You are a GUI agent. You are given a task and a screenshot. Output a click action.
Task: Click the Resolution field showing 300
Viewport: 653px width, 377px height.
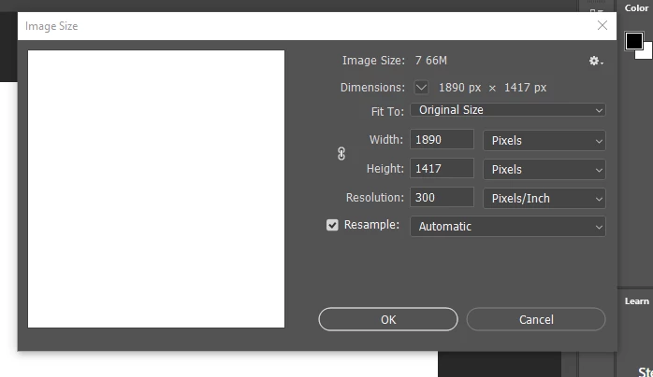(442, 197)
